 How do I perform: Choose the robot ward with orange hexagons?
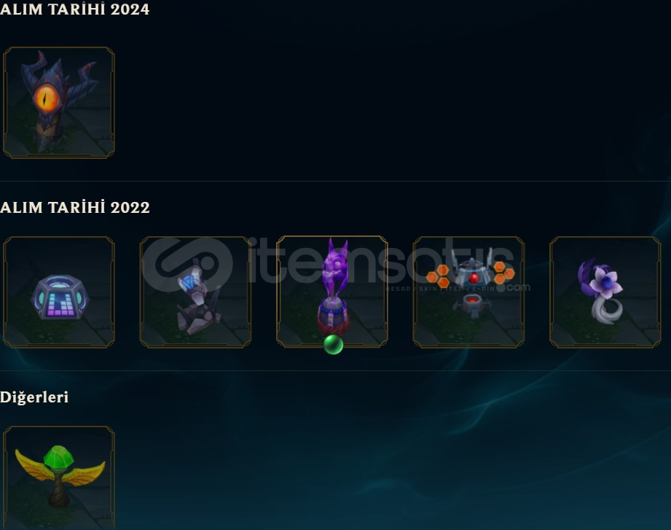tap(468, 292)
